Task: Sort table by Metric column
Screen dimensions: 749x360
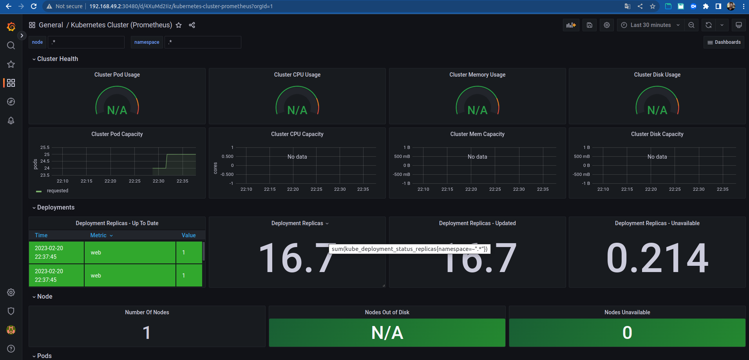Action: click(101, 235)
